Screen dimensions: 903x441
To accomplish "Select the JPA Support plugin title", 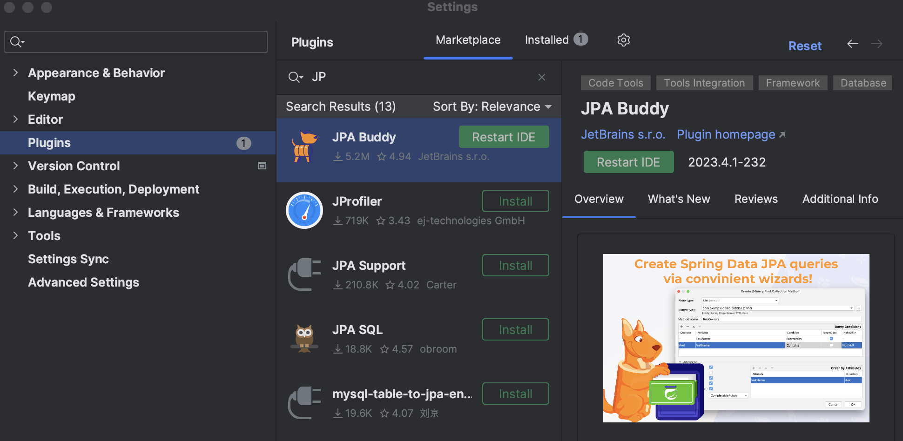I will [369, 266].
